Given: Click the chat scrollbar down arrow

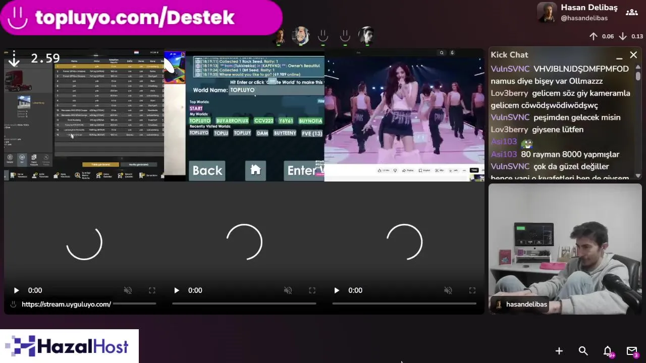Looking at the screenshot, I should [x=638, y=175].
